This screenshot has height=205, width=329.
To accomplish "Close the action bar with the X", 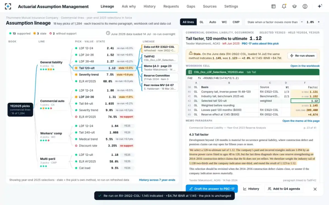I will pos(315,189).
